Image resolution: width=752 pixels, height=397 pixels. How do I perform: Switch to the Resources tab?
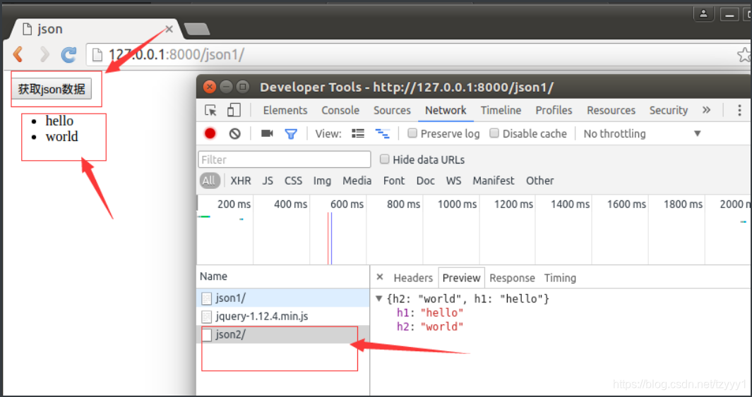coord(611,110)
